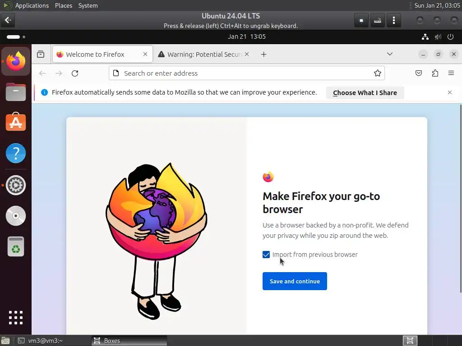Open network icon in guest top bar
Viewport: 462px width, 346px height.
pos(425,37)
